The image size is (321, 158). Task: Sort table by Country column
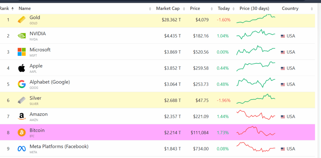(x=290, y=8)
